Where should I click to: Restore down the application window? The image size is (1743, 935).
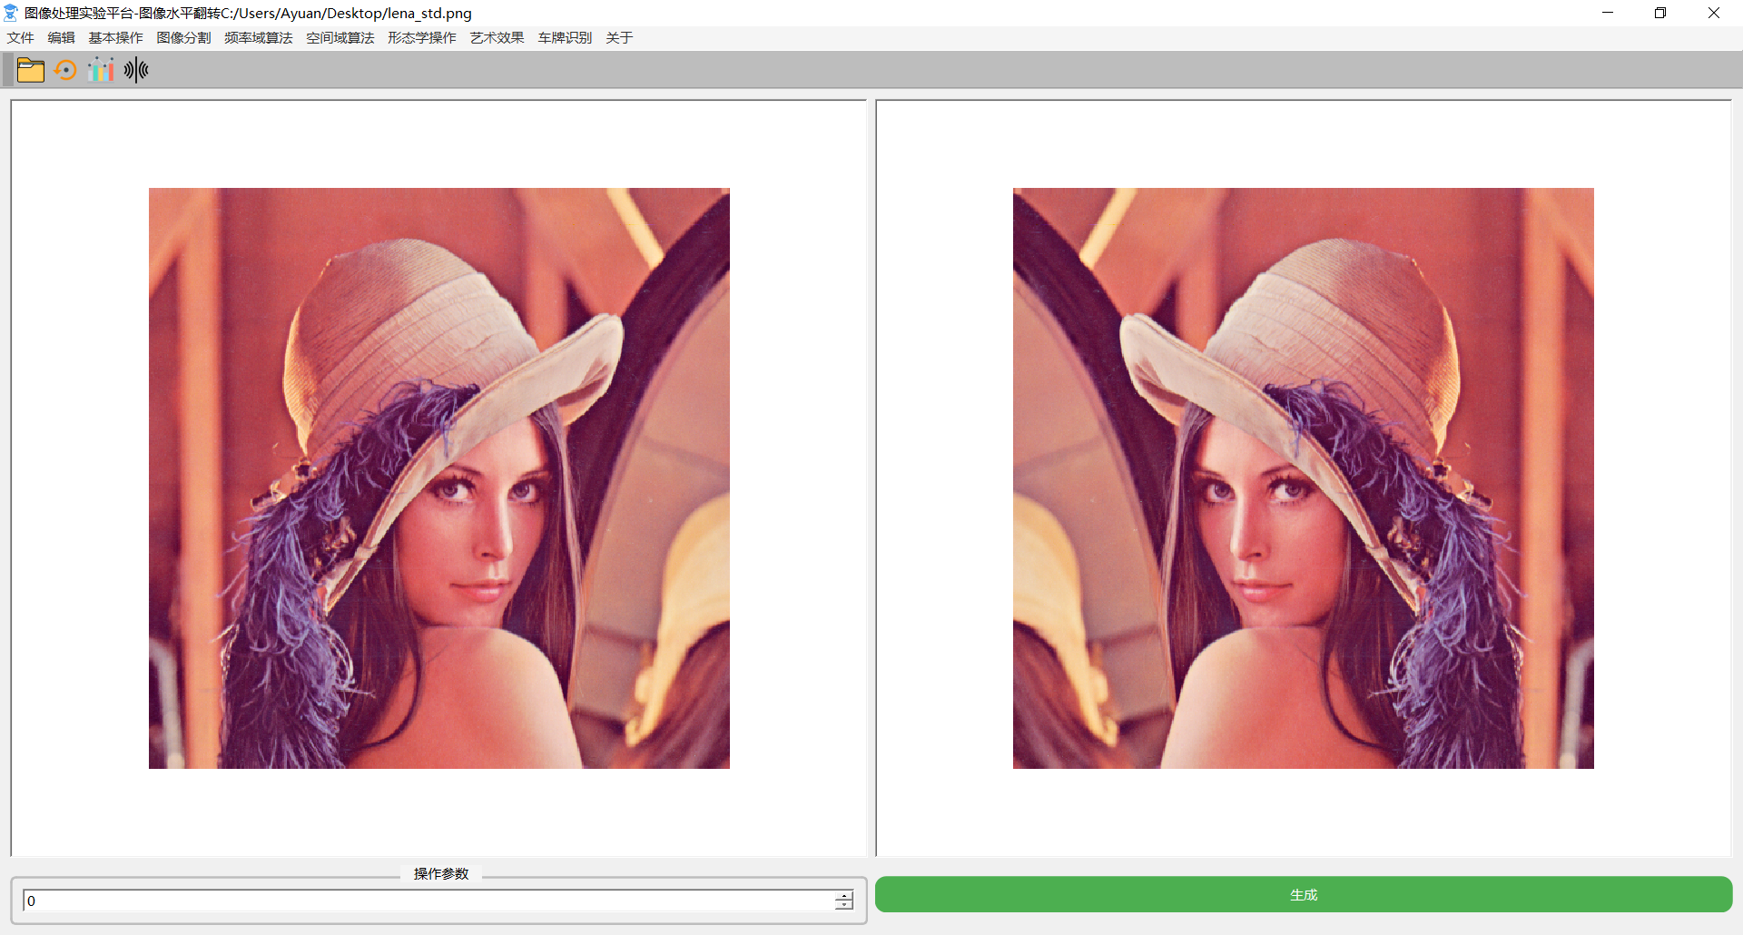click(x=1660, y=13)
